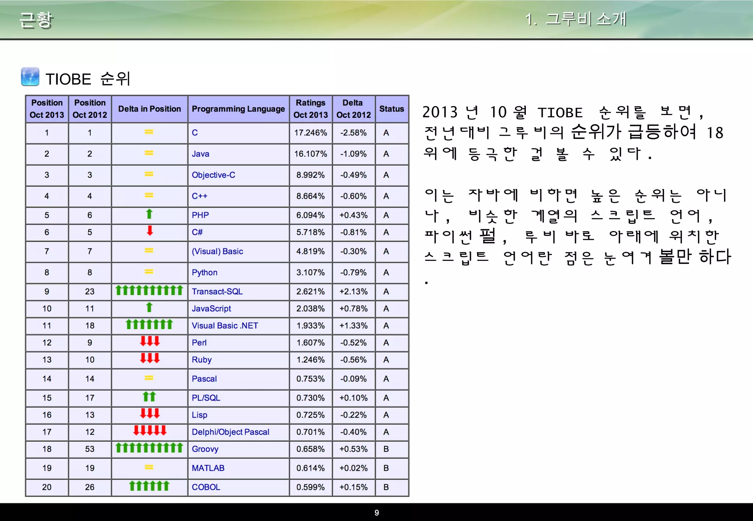Click the 16.107% rating cell
Image resolution: width=753 pixels, height=521 pixels.
click(x=311, y=154)
